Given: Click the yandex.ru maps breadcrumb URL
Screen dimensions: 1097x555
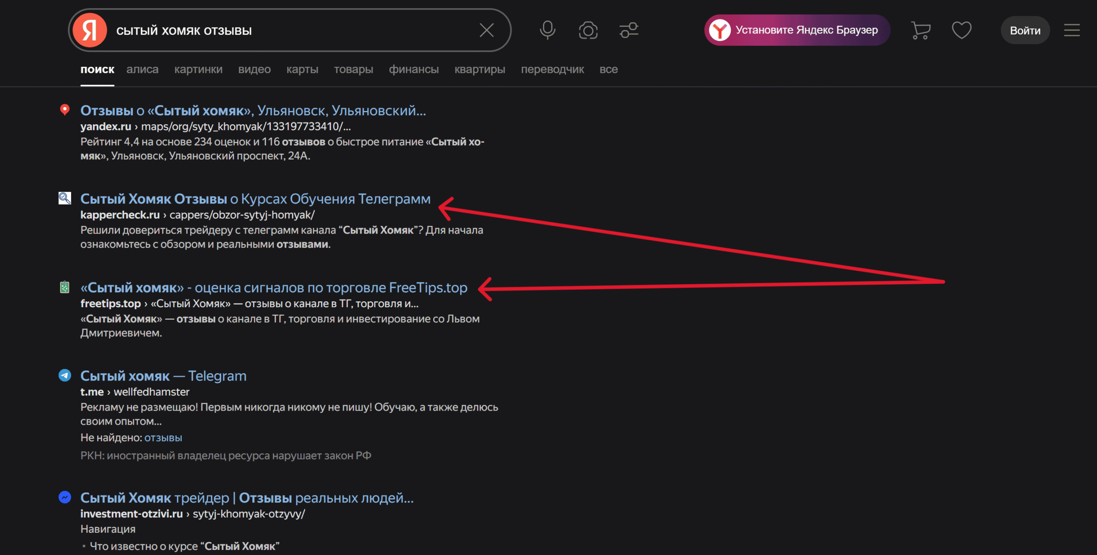Looking at the screenshot, I should [216, 126].
